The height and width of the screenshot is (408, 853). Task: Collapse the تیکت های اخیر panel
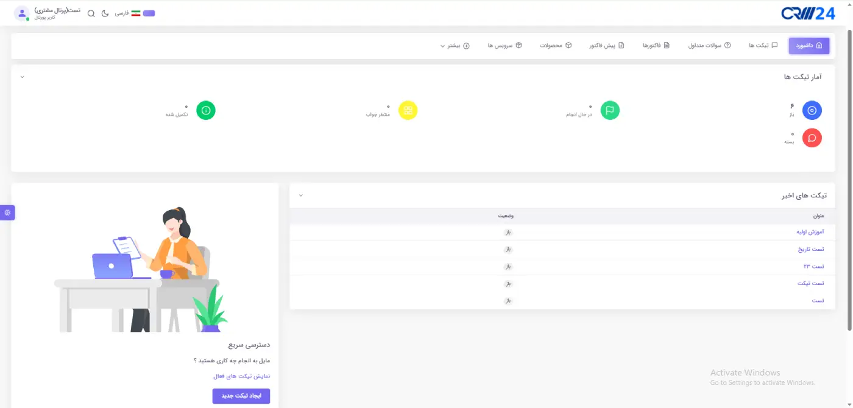[x=300, y=195]
